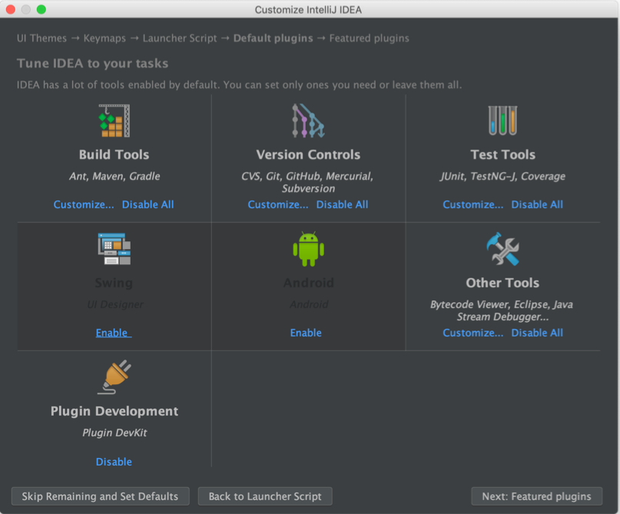Screen dimensions: 620x514
Task: Disable all Build Tools plugins
Action: pyautogui.click(x=148, y=204)
